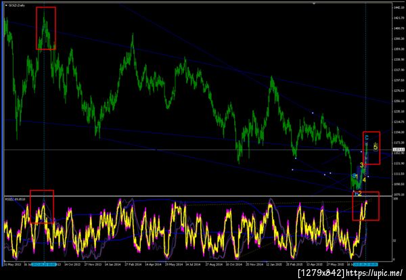Select the yellow wave label 3

361,164
